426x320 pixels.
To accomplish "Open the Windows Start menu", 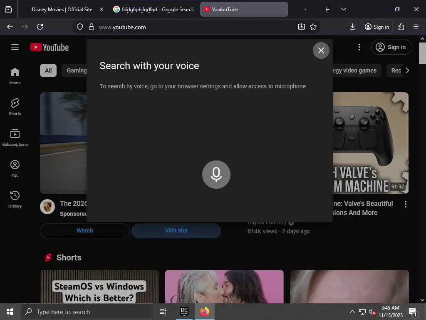I will click(x=10, y=312).
